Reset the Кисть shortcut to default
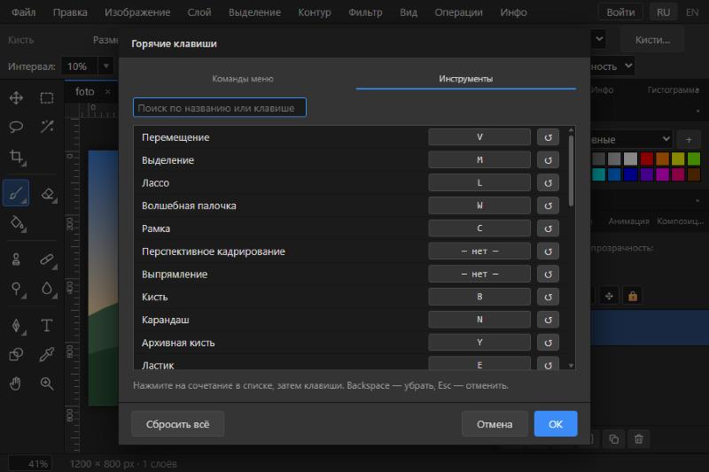This screenshot has width=709, height=472. [x=548, y=297]
